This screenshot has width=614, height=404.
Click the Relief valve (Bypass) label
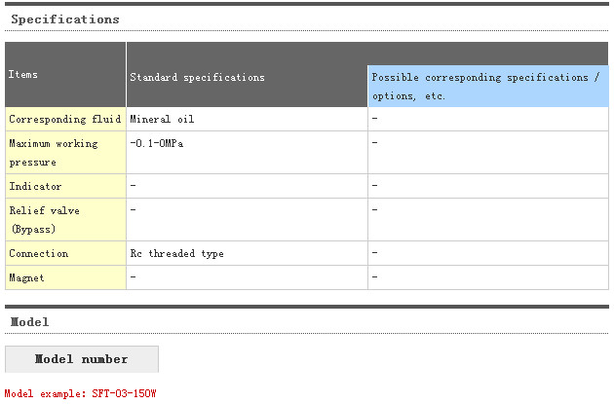point(45,219)
